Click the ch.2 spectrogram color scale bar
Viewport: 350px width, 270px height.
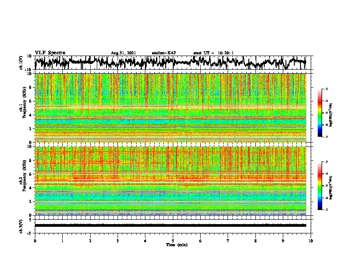click(x=320, y=186)
